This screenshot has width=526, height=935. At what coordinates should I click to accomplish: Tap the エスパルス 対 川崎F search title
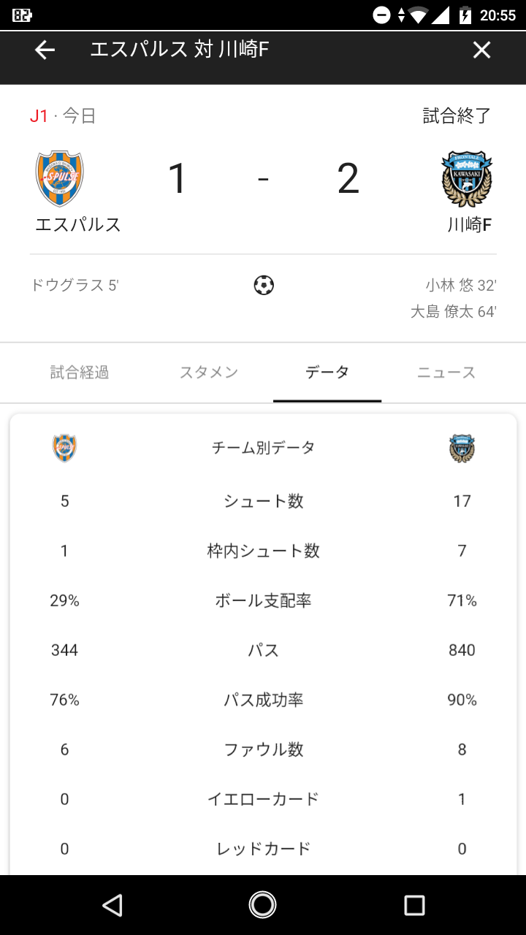180,50
